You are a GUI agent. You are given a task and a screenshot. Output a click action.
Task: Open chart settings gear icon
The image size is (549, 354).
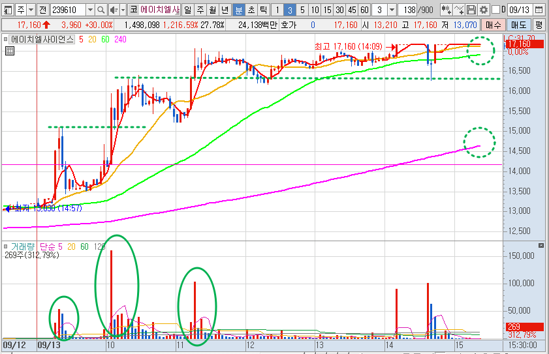484,10
